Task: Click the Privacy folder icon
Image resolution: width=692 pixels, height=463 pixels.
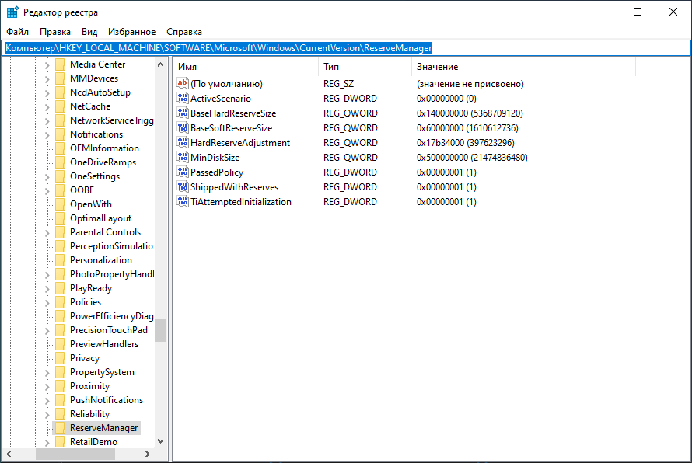Action: (x=61, y=358)
